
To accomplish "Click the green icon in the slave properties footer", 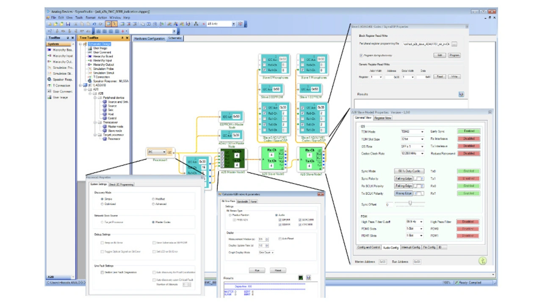I will tap(483, 261).
